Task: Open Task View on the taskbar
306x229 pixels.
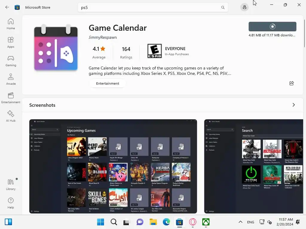Action: [126, 222]
